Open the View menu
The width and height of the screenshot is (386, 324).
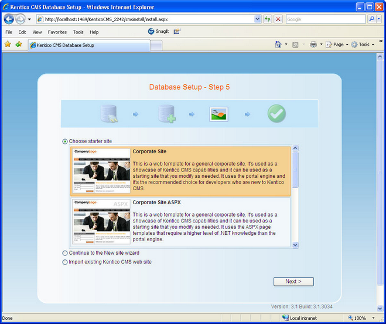(x=37, y=32)
